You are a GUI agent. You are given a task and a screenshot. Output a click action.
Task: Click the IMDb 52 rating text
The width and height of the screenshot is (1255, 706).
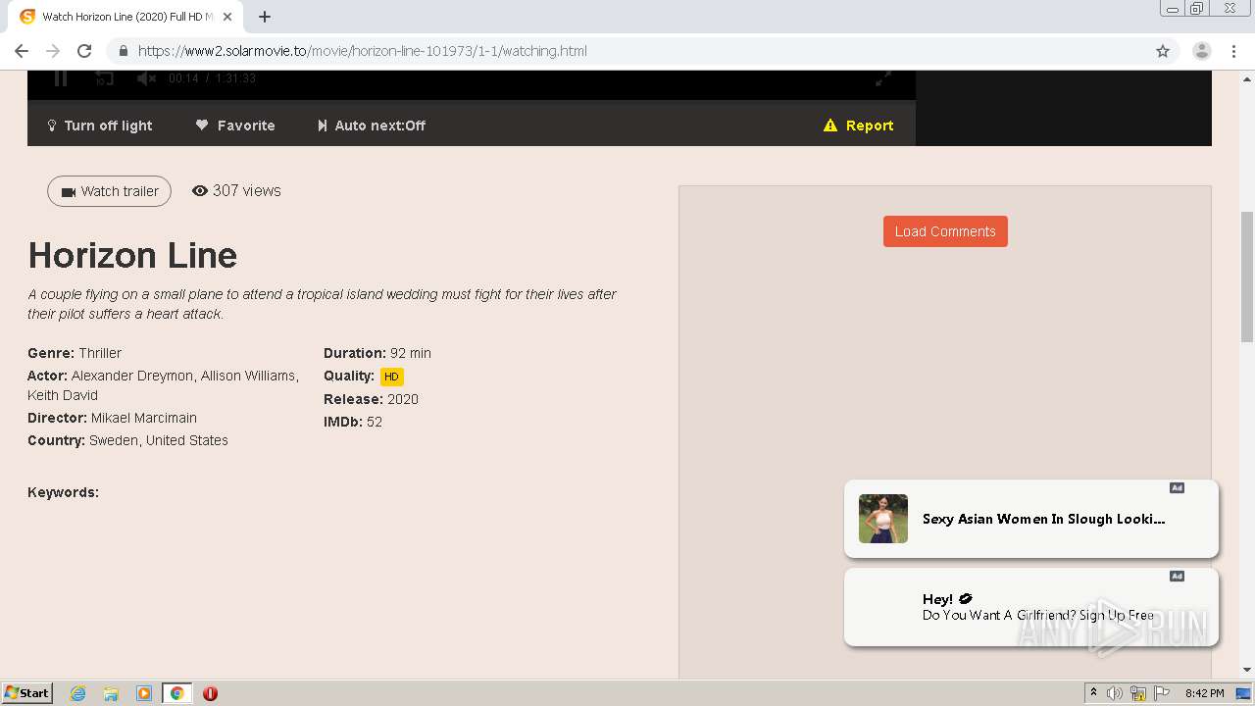(353, 422)
